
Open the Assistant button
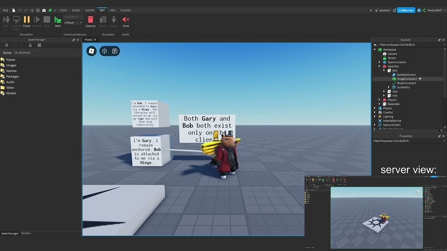(x=382, y=10)
